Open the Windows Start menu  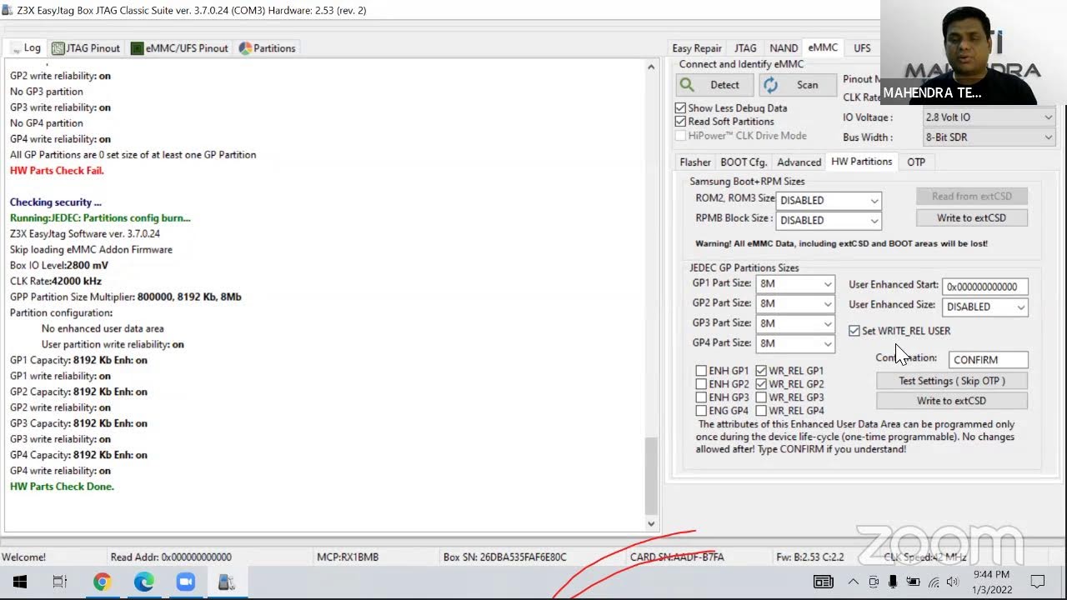(20, 582)
